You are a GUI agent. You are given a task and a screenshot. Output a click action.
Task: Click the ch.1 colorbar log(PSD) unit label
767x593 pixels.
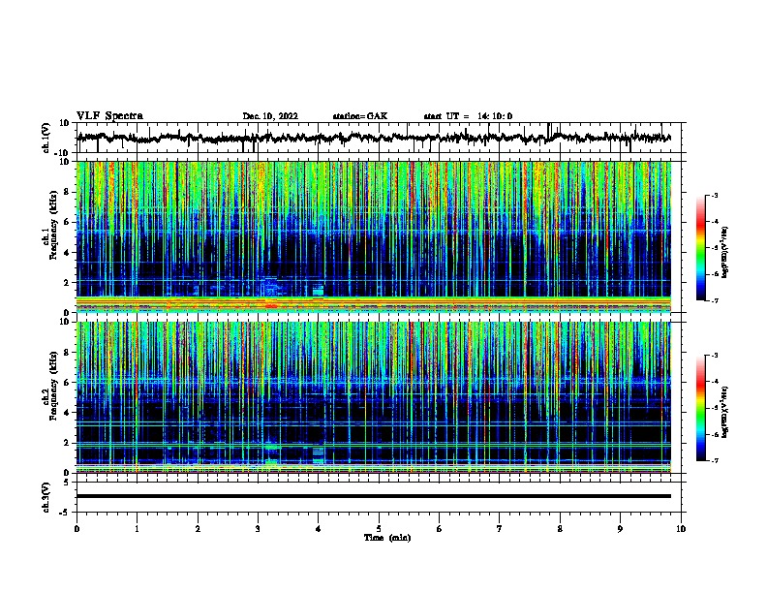pos(725,252)
